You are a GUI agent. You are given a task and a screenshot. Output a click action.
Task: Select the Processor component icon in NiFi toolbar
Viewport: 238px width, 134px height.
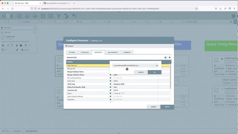[x=19, y=16]
